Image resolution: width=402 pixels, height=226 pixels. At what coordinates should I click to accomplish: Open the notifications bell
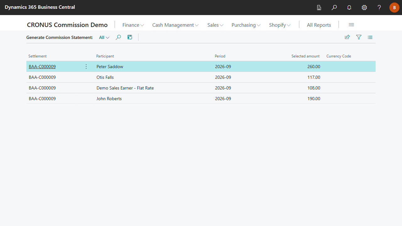[x=349, y=8]
